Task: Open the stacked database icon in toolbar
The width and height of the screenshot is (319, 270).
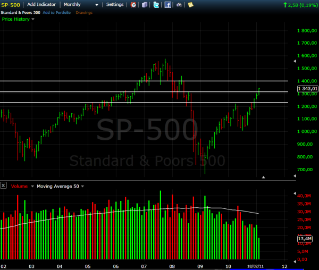Action: pyautogui.click(x=145, y=5)
